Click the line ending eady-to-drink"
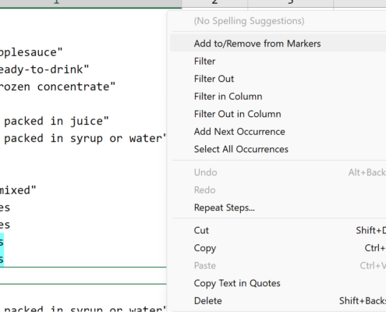 coord(44,69)
